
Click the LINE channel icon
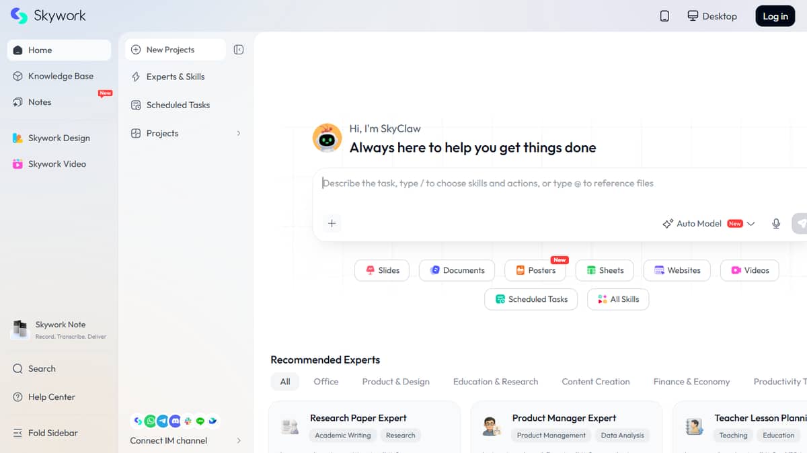pos(200,421)
